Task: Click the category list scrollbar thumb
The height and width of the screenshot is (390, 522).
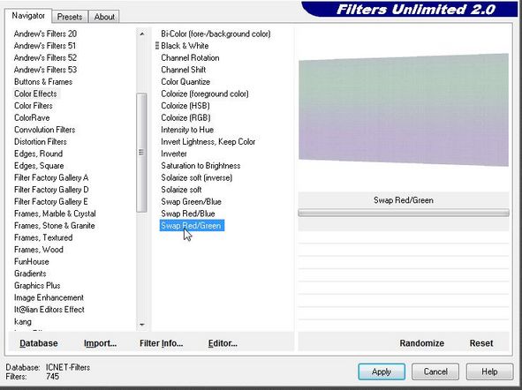Action: click(x=141, y=153)
